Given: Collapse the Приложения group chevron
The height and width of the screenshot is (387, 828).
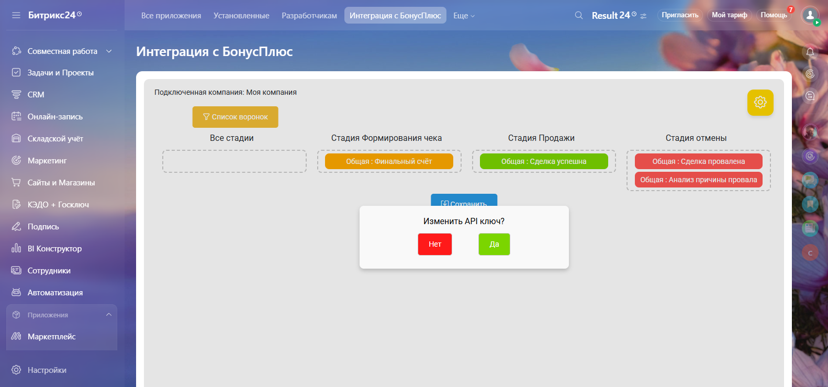Looking at the screenshot, I should (x=109, y=315).
